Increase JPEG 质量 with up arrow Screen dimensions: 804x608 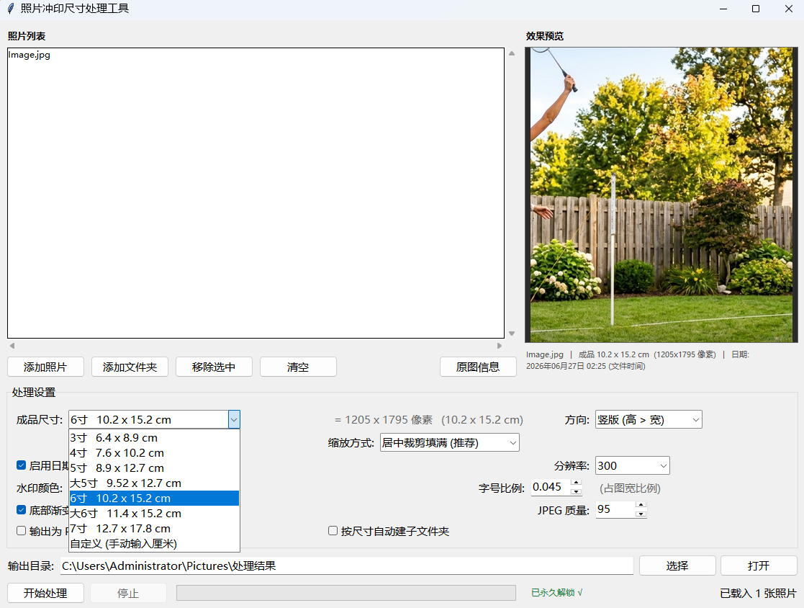[641, 505]
